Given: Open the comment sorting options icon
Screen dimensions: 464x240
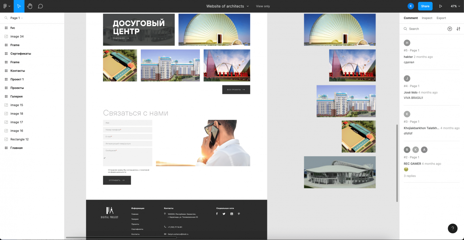Looking at the screenshot, I should [458, 28].
